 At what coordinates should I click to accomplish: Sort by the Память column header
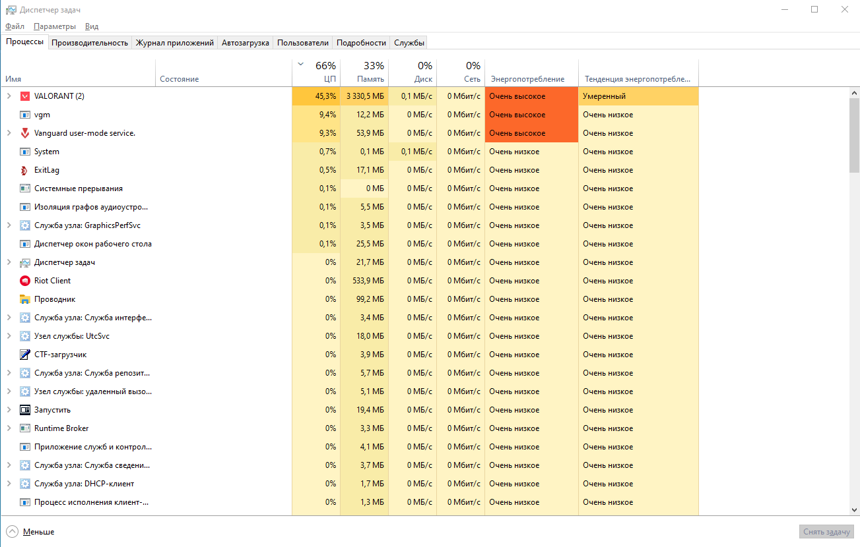click(364, 72)
